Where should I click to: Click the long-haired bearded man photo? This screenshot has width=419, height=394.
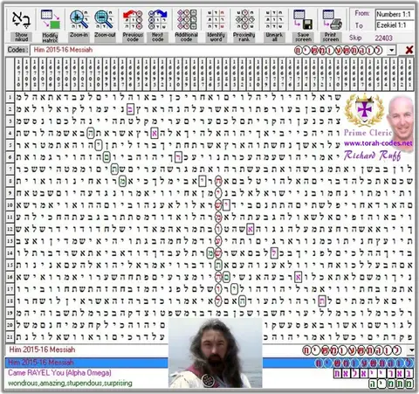point(216,353)
